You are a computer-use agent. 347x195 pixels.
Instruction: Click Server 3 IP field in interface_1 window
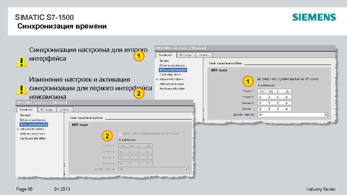(x=135, y=157)
